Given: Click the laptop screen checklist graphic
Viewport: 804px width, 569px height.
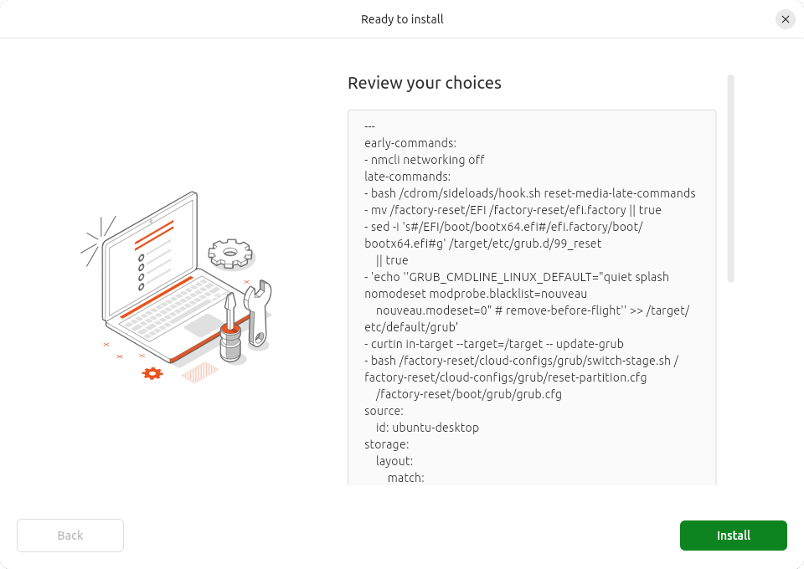Looking at the screenshot, I should (152, 255).
